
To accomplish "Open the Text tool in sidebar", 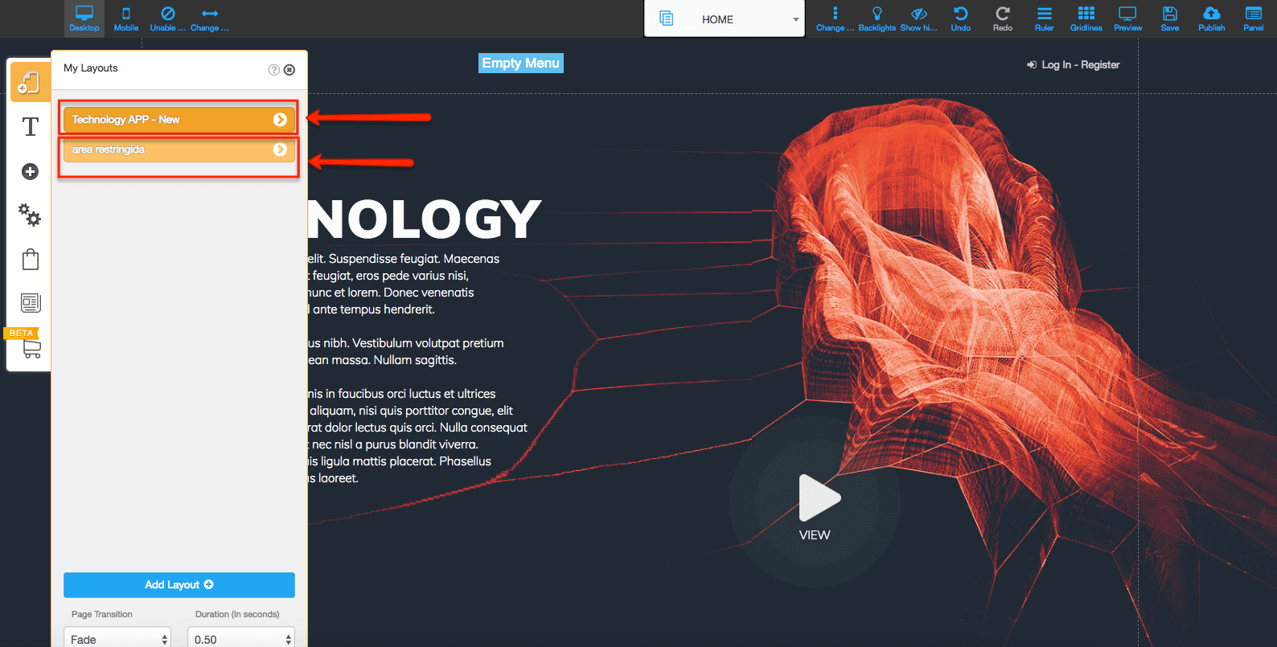I will 30,127.
